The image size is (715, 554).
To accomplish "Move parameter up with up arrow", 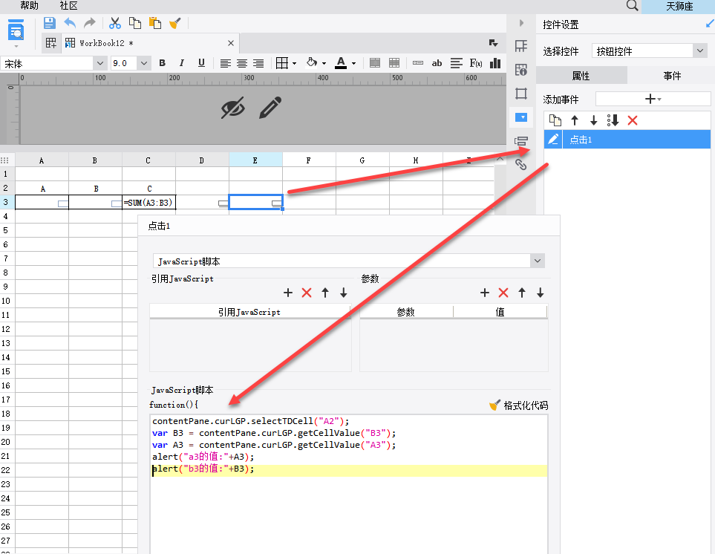I will click(522, 293).
